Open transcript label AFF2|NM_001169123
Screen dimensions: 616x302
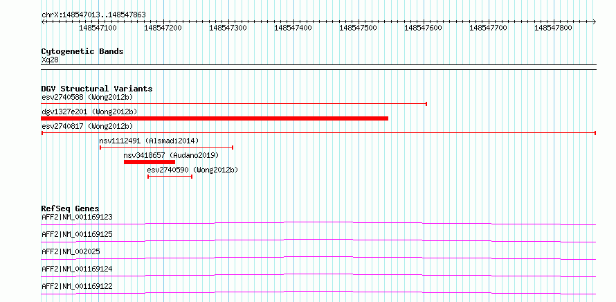77,217
